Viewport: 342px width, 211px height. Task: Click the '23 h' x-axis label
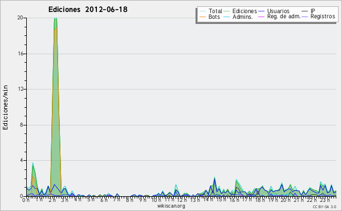324,200
